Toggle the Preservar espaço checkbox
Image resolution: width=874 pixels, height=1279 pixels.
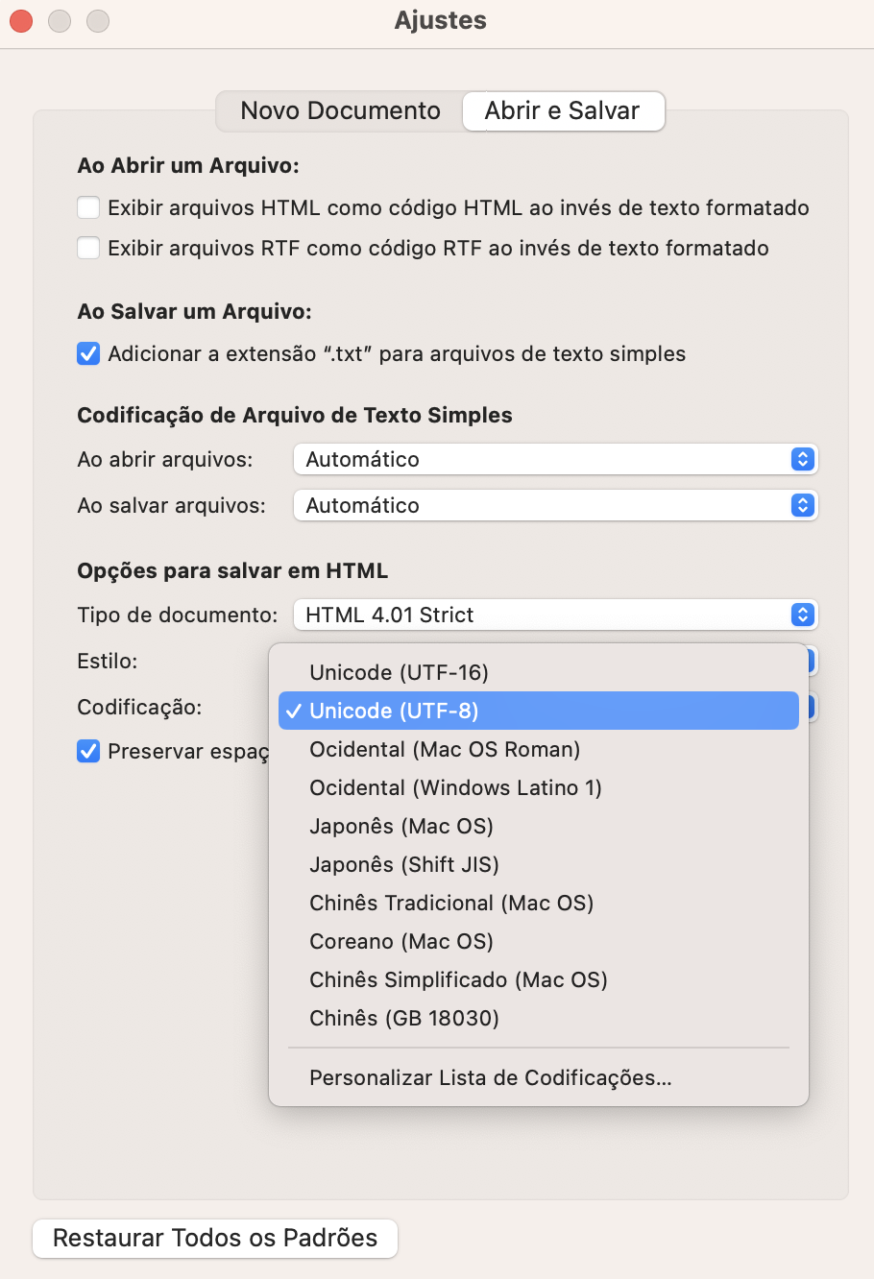click(88, 751)
